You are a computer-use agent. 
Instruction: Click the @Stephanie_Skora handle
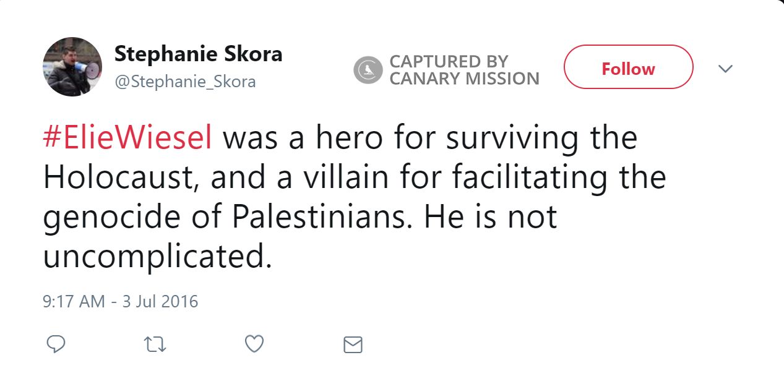(x=184, y=81)
